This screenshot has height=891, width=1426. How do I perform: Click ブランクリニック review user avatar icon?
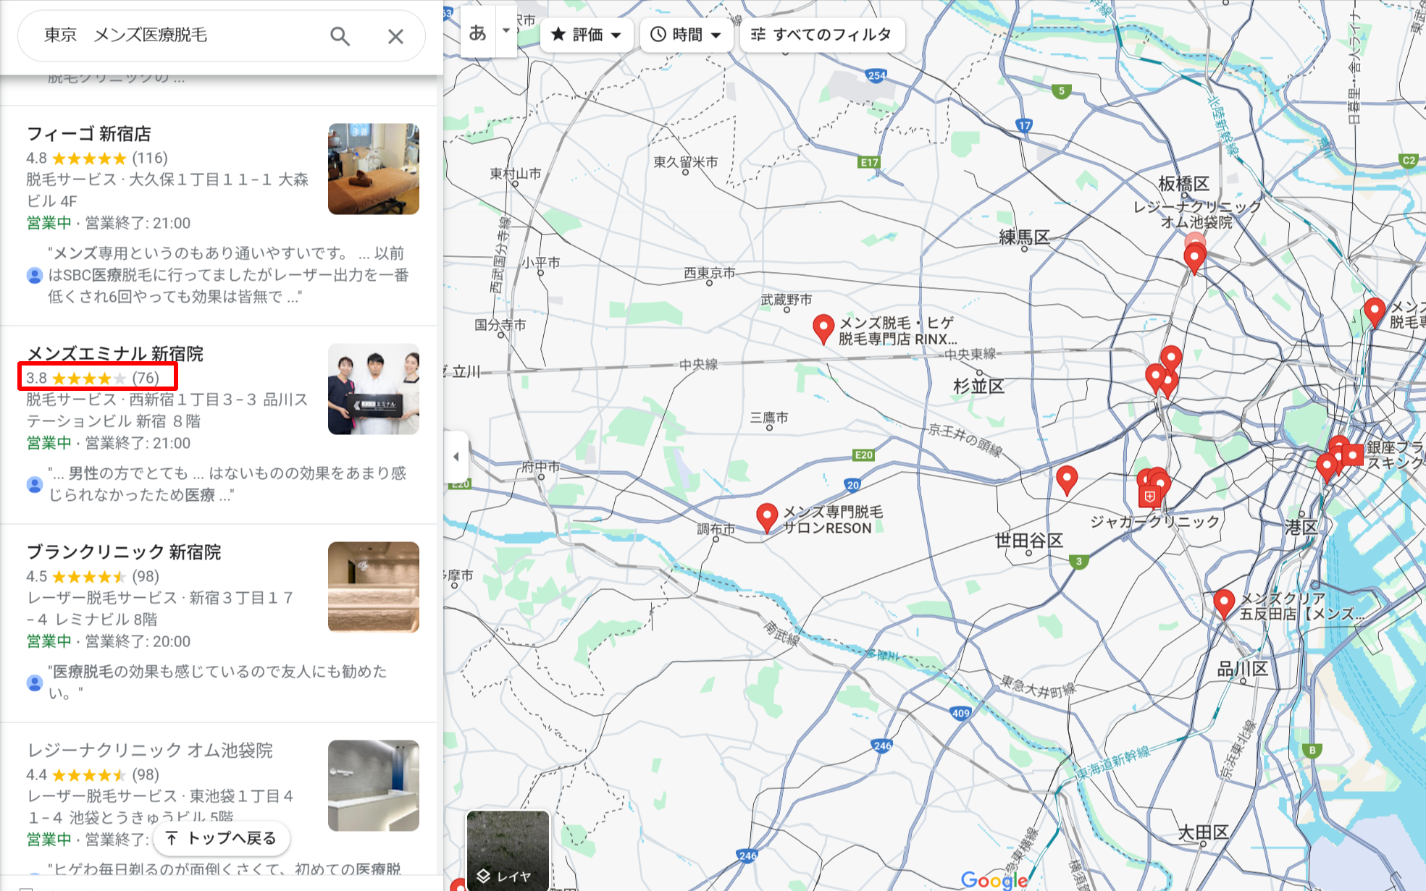pyautogui.click(x=35, y=683)
